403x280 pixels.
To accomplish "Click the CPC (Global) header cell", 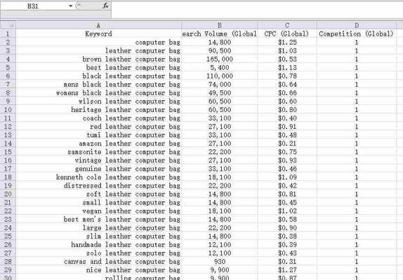I will [x=287, y=34].
